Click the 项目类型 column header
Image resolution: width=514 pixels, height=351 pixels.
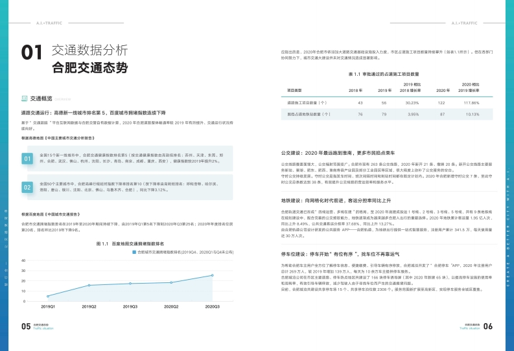coord(294,91)
